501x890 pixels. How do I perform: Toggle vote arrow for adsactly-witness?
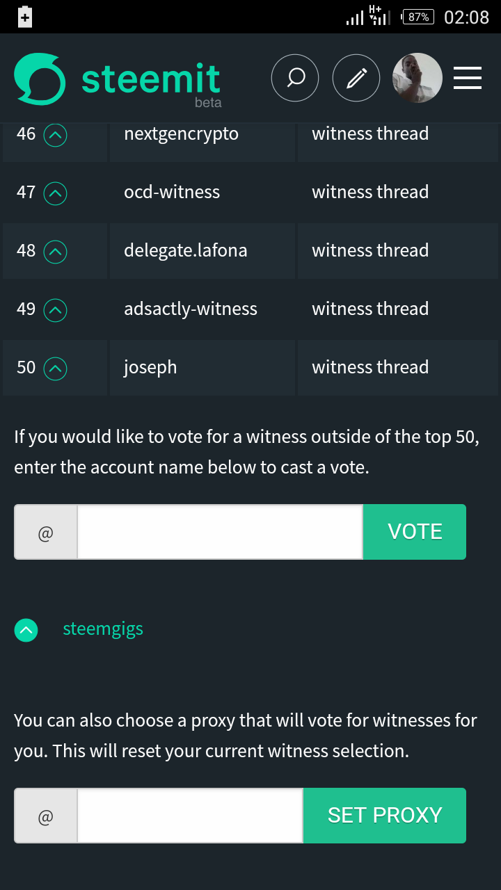[x=56, y=310]
